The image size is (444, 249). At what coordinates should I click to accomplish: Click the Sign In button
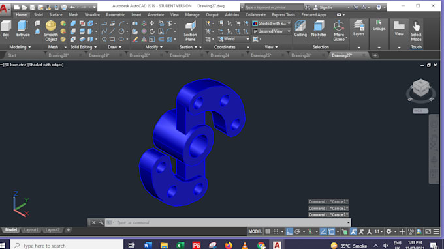point(323,7)
